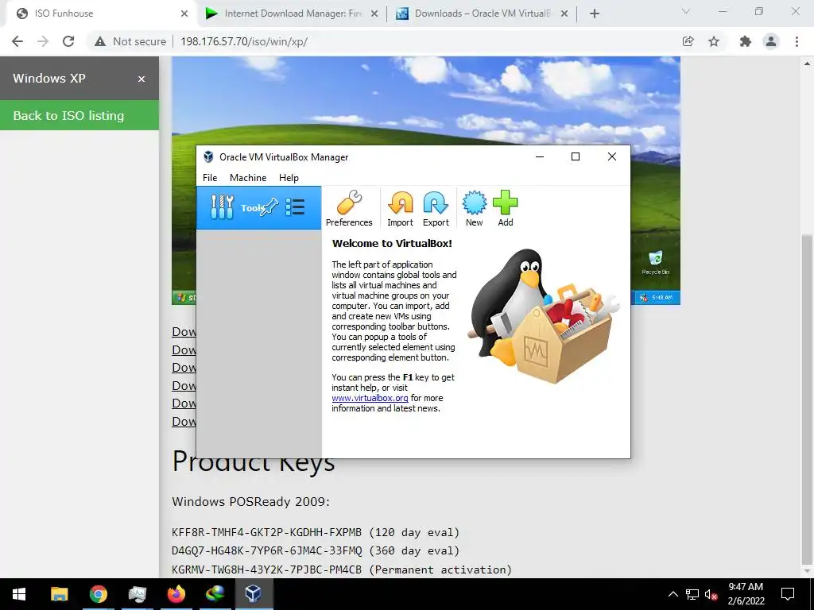Open a new Chrome tab
Screen dimensions: 814x610
tap(595, 14)
